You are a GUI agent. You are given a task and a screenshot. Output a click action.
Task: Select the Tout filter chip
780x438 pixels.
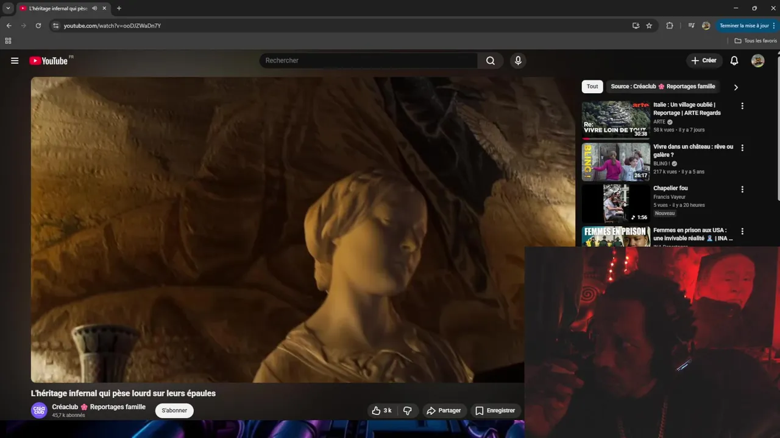click(592, 86)
